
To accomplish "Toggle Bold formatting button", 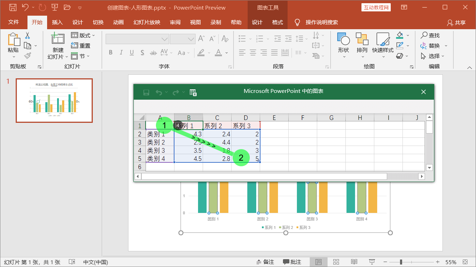I will pos(111,53).
